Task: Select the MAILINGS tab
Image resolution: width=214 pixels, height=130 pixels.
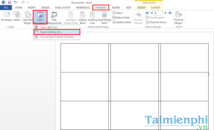Action: [x=101, y=7]
